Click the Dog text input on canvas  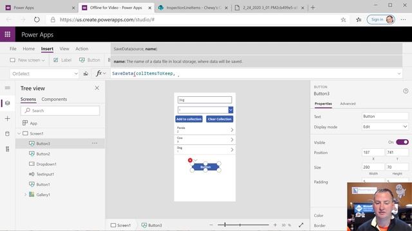[x=205, y=100]
